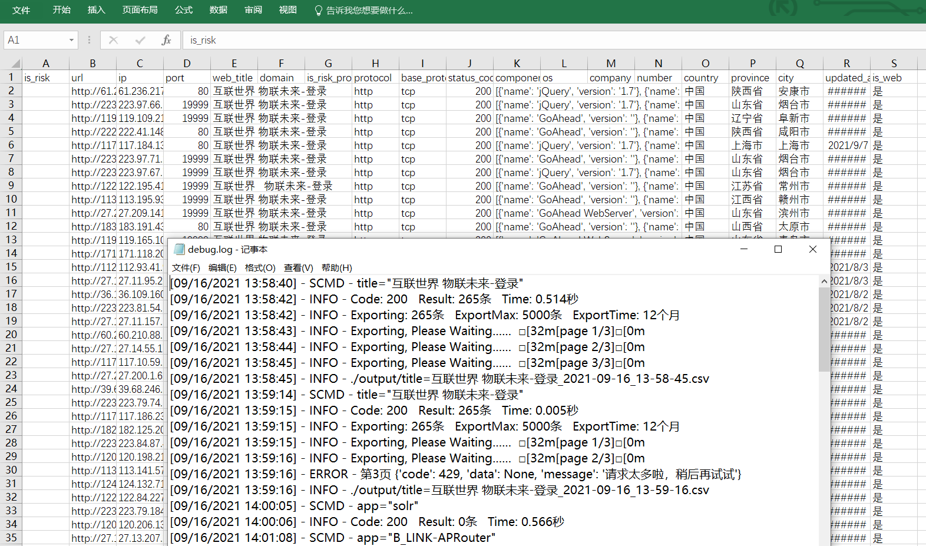The width and height of the screenshot is (926, 546).
Task: Close the debug.log Notepad window
Action: pyautogui.click(x=813, y=249)
